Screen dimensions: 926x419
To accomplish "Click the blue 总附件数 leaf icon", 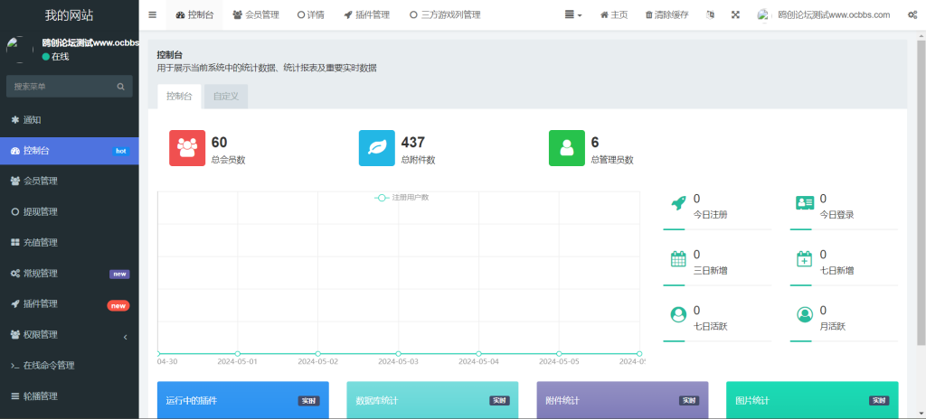I will tap(377, 147).
